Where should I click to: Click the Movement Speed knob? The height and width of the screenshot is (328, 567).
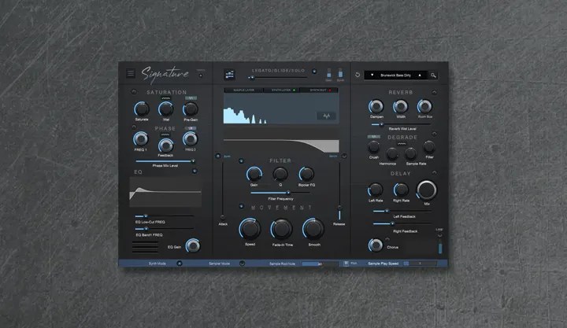pos(250,229)
